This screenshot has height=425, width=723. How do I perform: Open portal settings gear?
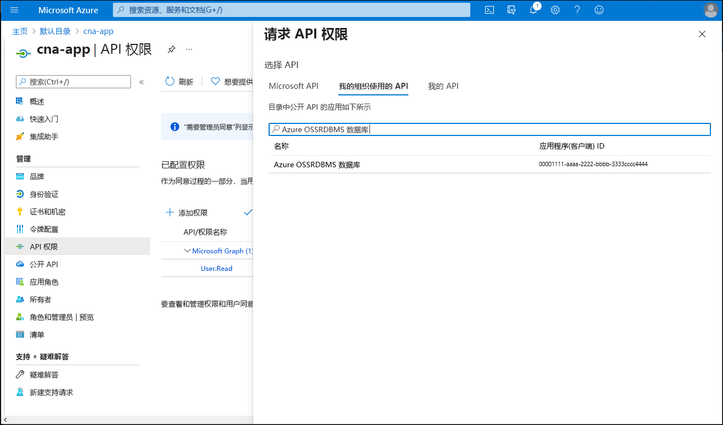click(x=555, y=10)
